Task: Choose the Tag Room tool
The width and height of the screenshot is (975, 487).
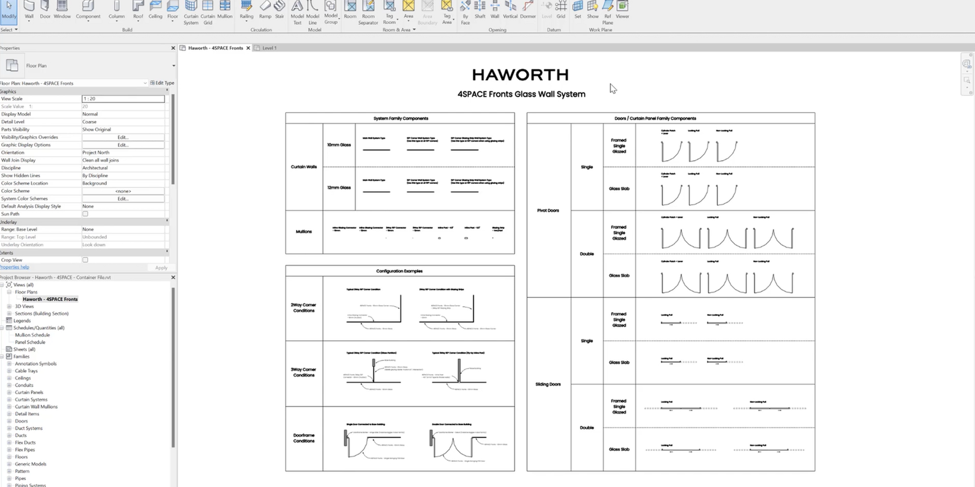Action: [x=389, y=13]
